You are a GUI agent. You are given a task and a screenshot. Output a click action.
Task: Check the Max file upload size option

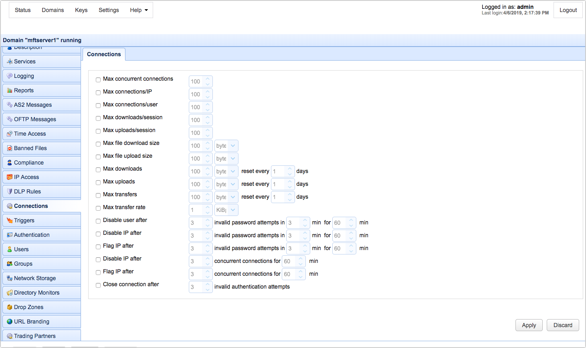(x=98, y=157)
